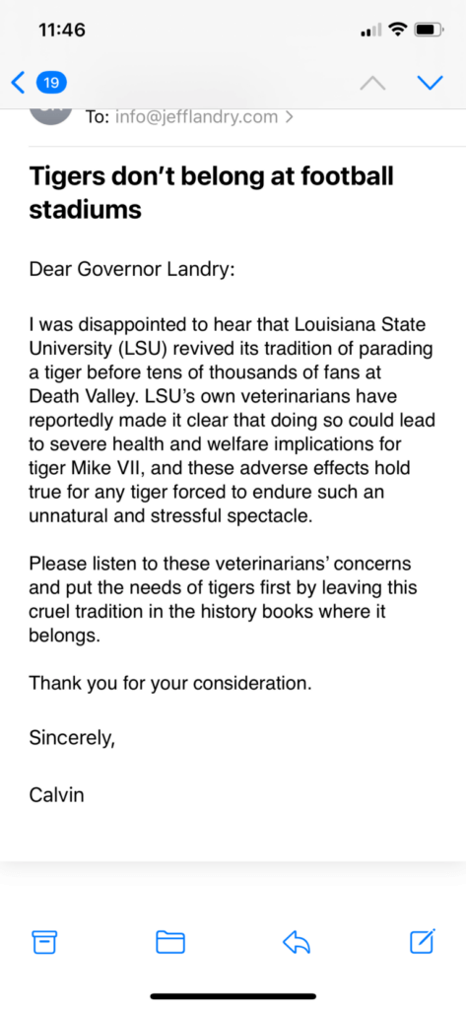Tap the battery indicator in status bar
This screenshot has height=1009, width=466.
[428, 29]
